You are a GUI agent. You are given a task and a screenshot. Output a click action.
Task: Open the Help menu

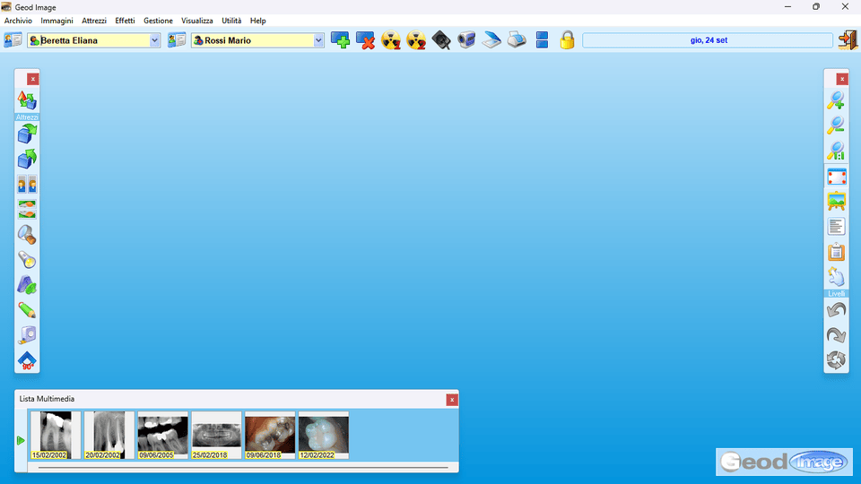[257, 21]
